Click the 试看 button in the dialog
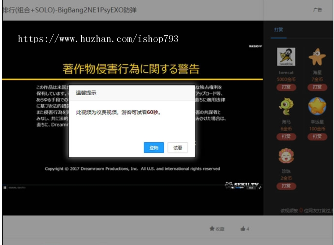Image resolution: width=334 pixels, height=245 pixels. tap(177, 148)
